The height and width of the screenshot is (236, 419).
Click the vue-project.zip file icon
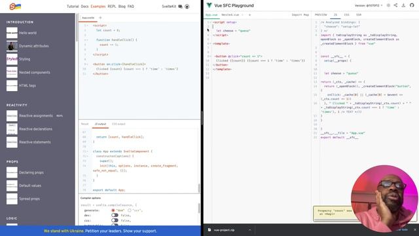[x=209, y=230]
